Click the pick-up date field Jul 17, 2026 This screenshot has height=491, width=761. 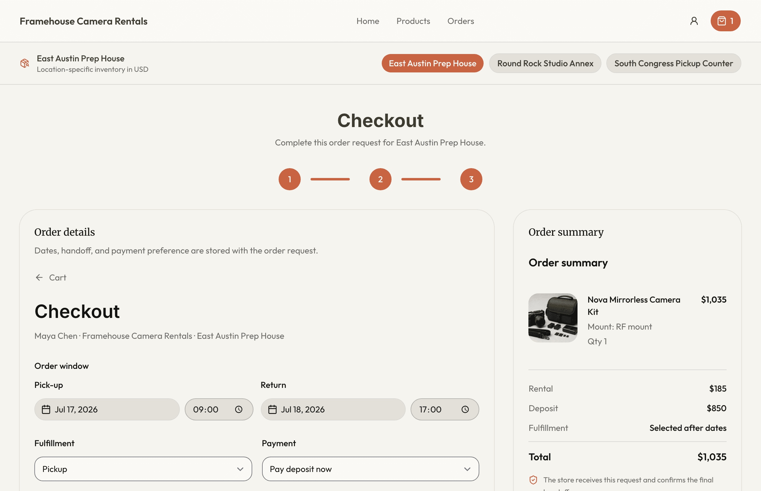(107, 409)
